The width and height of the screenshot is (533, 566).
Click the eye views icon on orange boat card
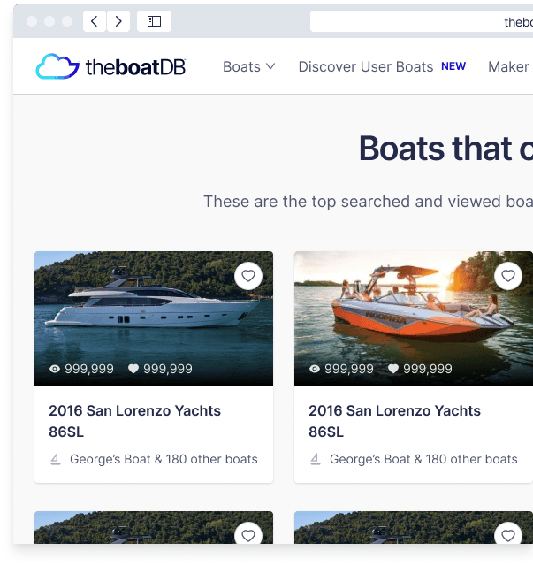click(x=315, y=369)
